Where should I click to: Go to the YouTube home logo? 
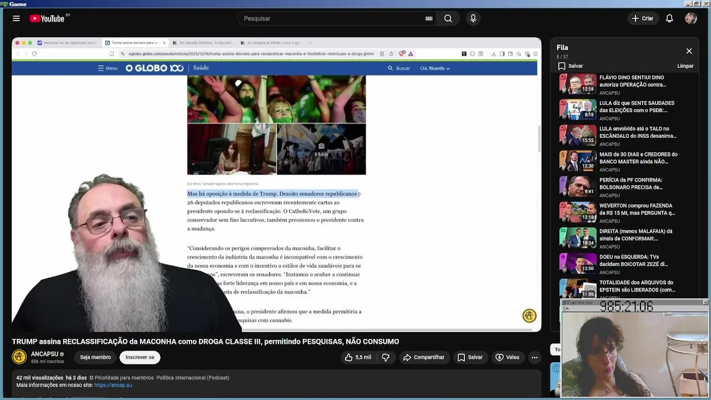point(48,18)
